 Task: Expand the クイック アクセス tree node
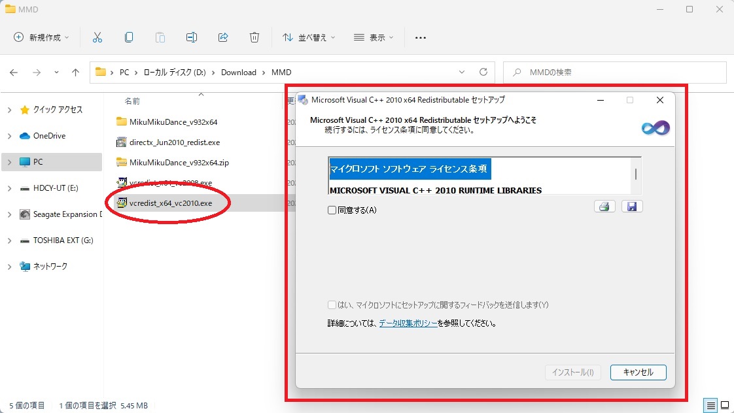tap(9, 110)
